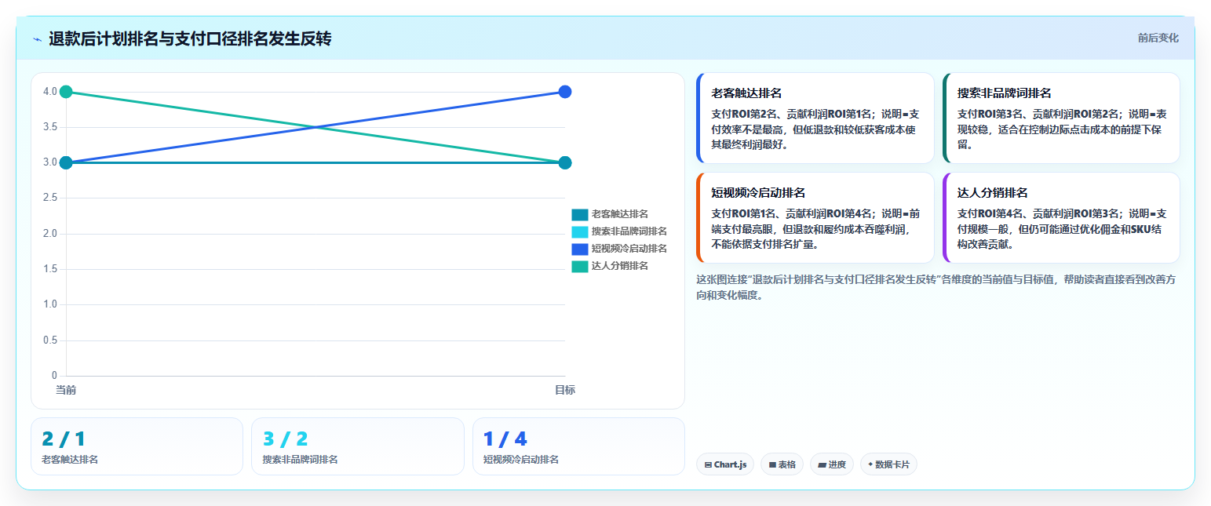Screen dimensions: 1211x506
Task: Click the 进度 tag chip
Action: click(831, 464)
